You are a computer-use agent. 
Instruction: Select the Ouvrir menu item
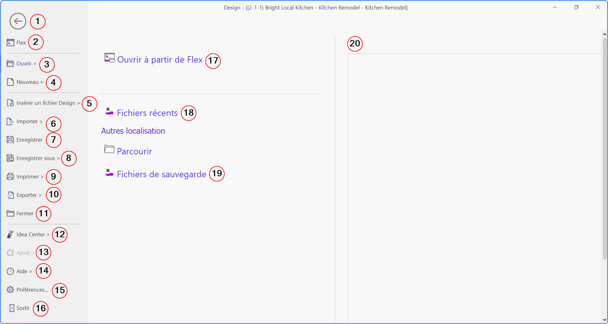(26, 64)
